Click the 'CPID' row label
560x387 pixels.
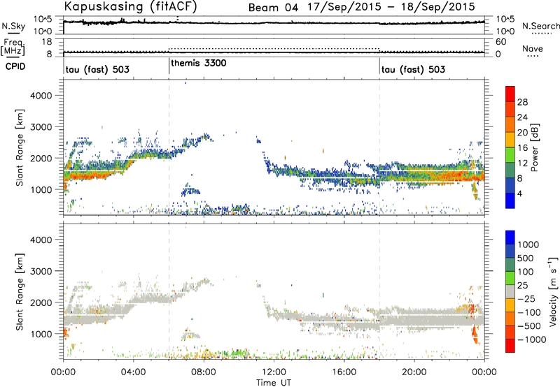coord(15,66)
